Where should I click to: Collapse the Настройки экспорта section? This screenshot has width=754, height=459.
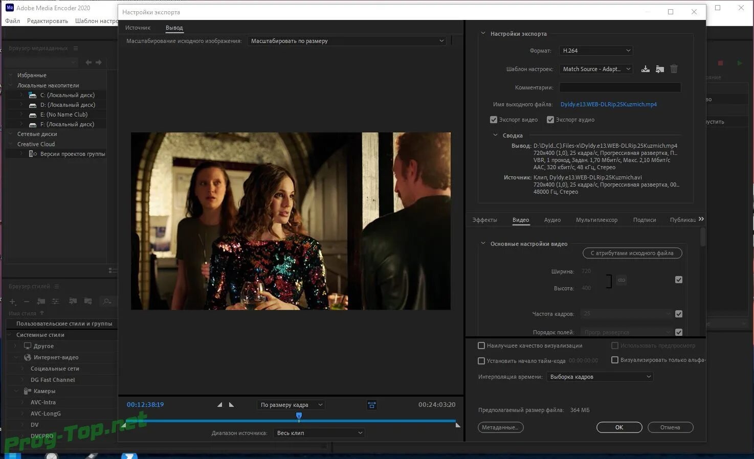483,33
